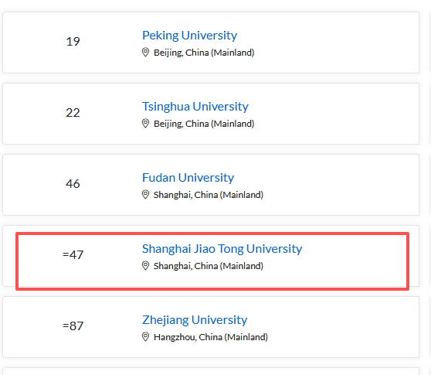Open the Shanghai Jiao Tong University link

(x=222, y=249)
